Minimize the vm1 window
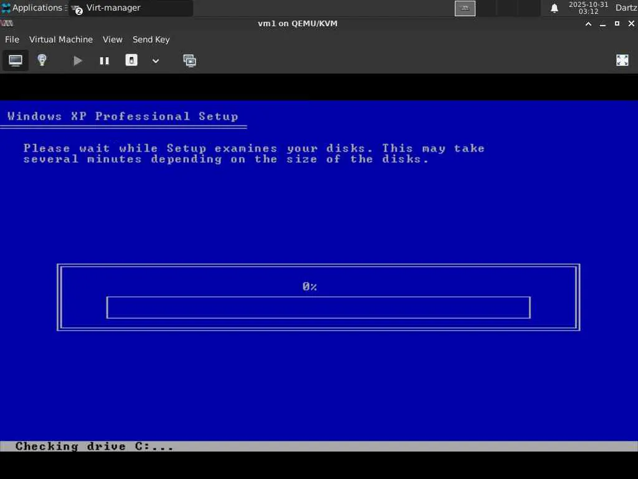 click(602, 24)
